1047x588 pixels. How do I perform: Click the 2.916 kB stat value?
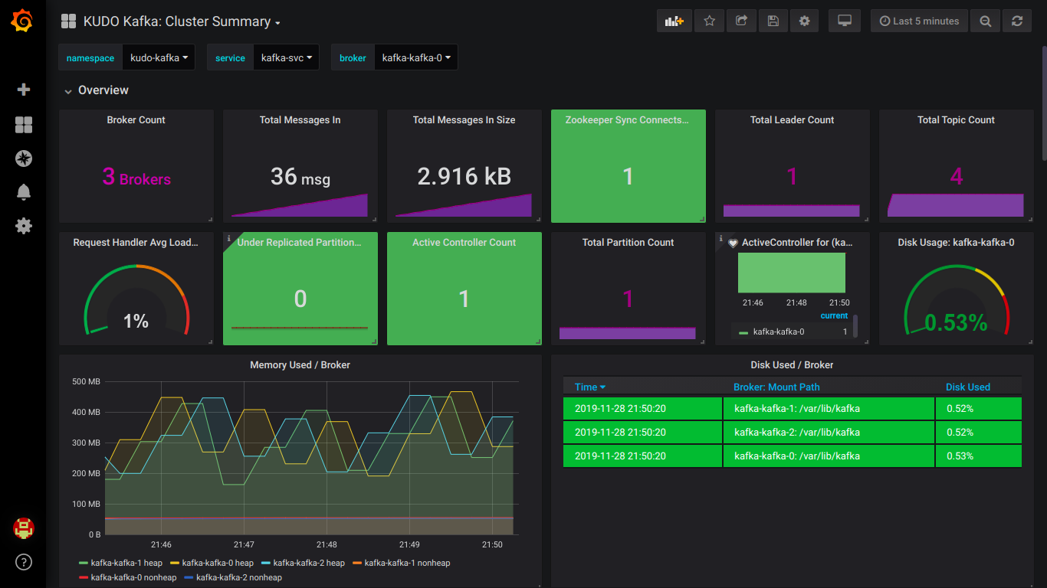click(x=464, y=177)
